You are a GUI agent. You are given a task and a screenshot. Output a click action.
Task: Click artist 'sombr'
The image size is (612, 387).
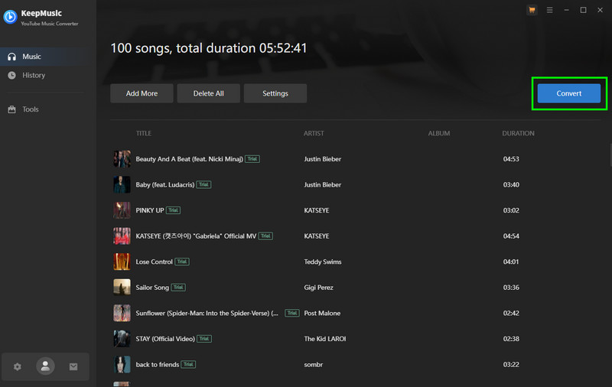tap(314, 364)
